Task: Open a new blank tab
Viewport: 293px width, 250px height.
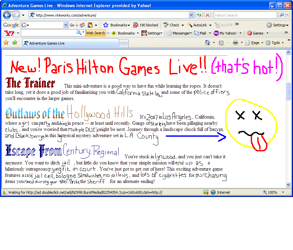Action: (124, 44)
